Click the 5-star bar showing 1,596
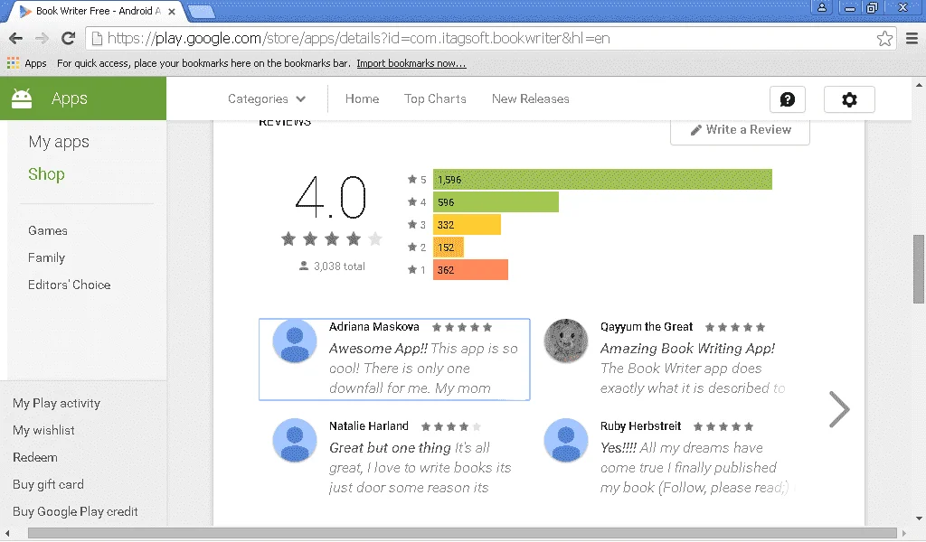The image size is (926, 542). 602,179
